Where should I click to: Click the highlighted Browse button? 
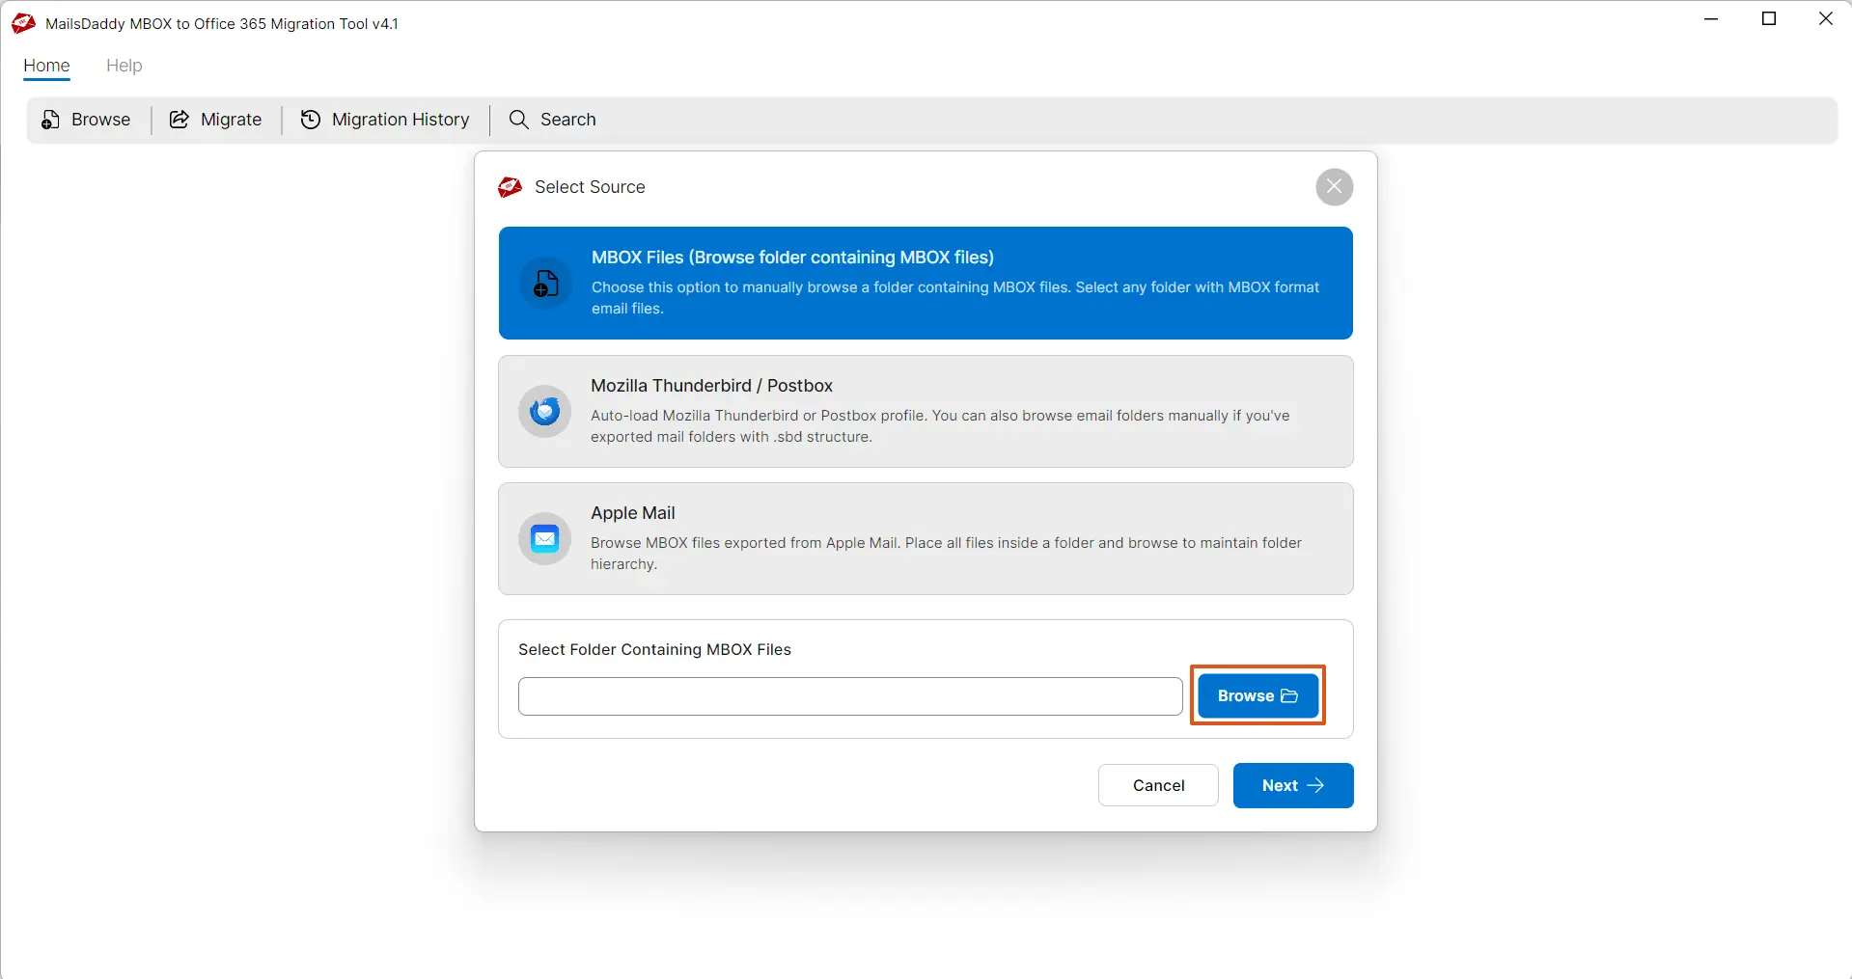point(1257,695)
